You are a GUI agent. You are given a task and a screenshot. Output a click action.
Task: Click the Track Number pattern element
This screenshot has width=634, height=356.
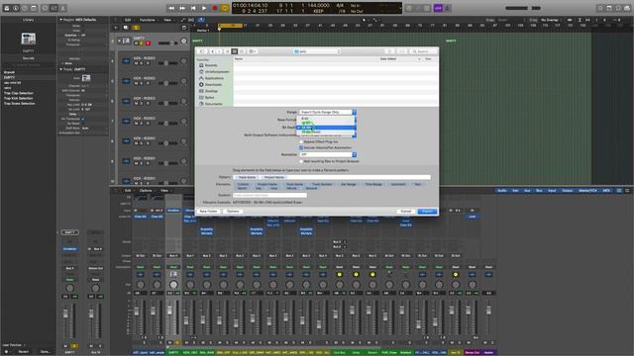point(322,184)
